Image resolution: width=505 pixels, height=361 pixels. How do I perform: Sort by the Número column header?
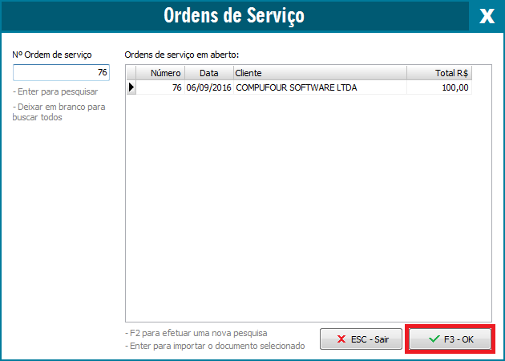click(x=160, y=73)
